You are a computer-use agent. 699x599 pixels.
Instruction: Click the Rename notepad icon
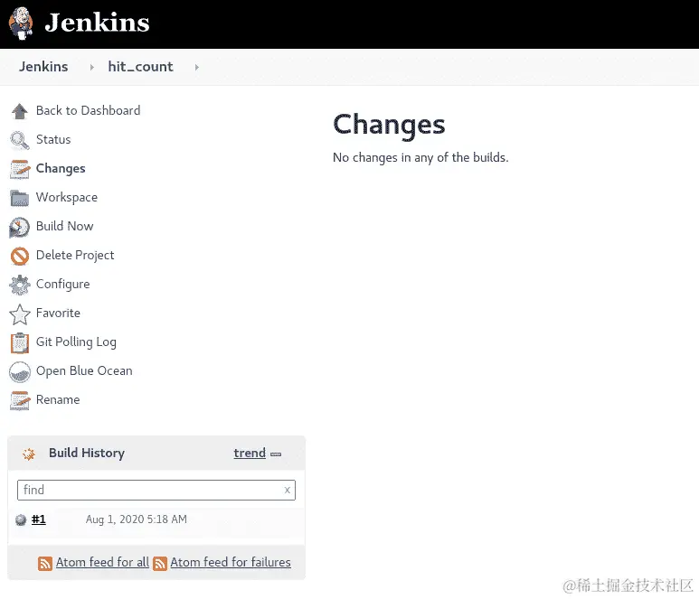(x=20, y=400)
